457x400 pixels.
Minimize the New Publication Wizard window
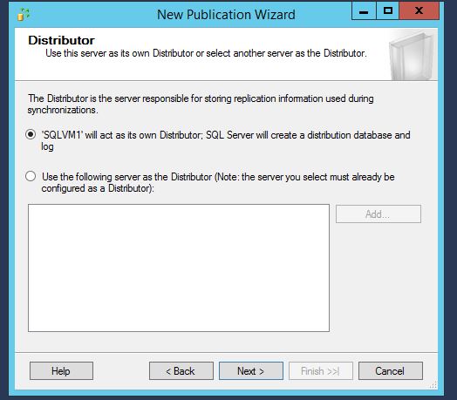(x=364, y=11)
